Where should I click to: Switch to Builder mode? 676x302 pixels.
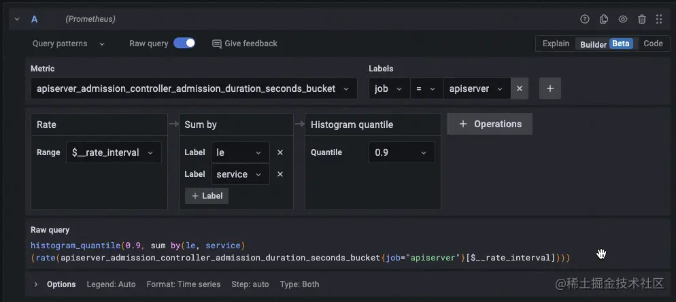click(607, 44)
